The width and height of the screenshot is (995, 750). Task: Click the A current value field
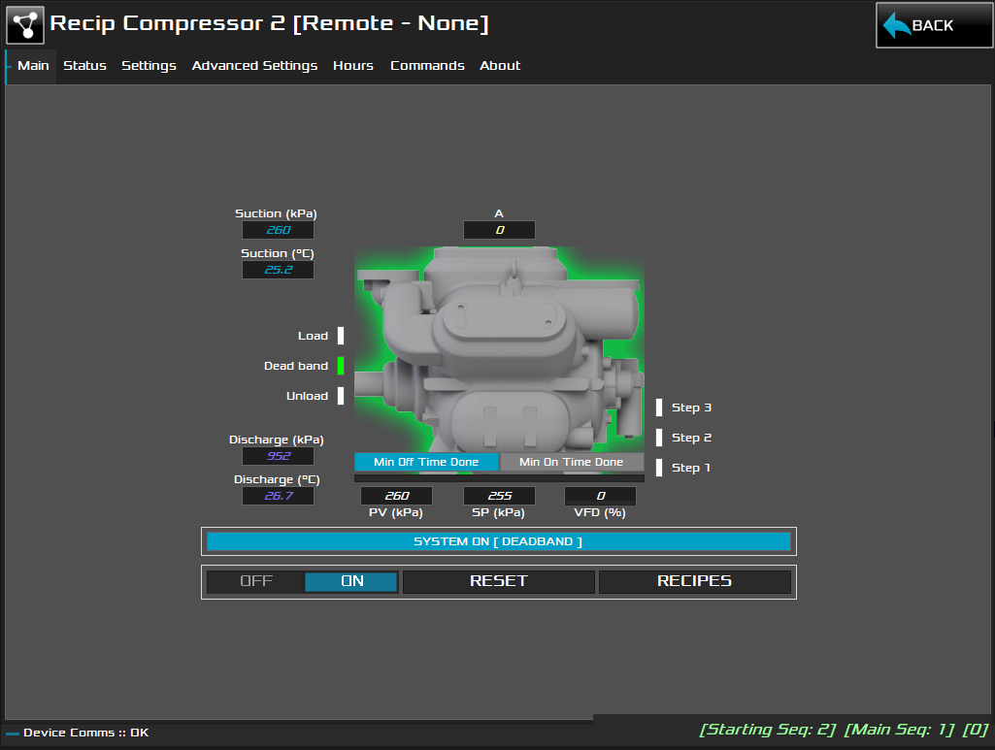[x=499, y=230]
